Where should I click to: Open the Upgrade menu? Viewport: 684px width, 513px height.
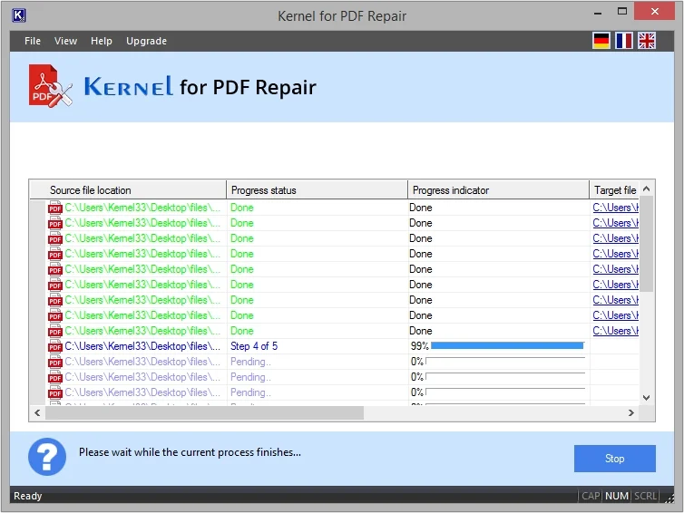[146, 41]
